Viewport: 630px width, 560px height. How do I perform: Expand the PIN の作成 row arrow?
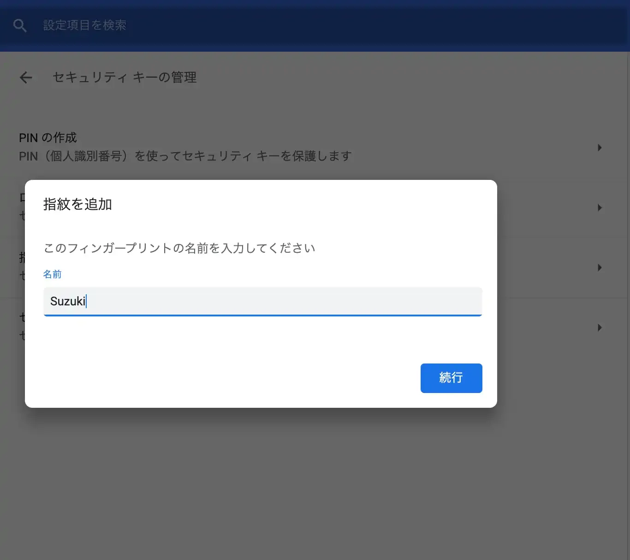pos(600,148)
